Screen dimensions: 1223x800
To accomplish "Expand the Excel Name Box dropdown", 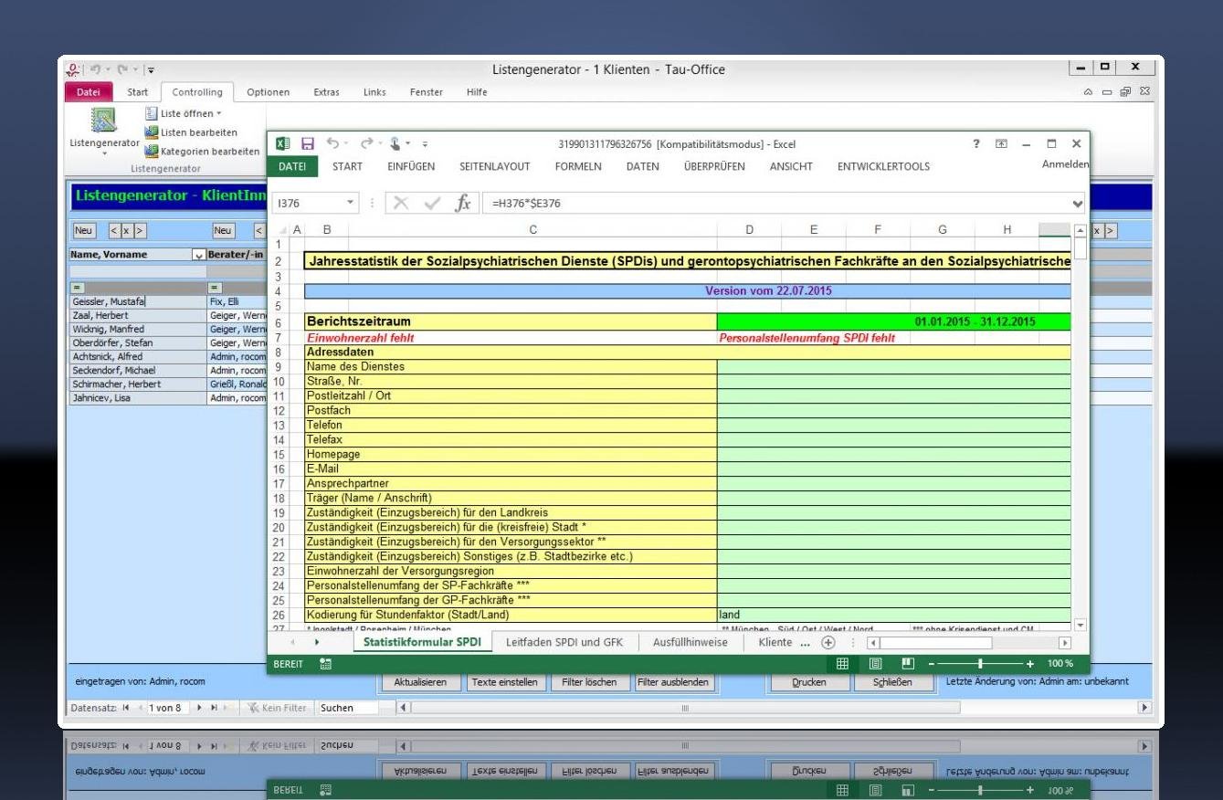I will click(x=353, y=204).
